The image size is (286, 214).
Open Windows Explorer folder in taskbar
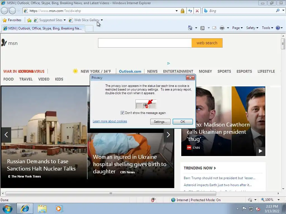point(42,209)
